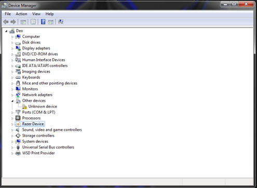Click the Keyboards category icon
This screenshot has width=257, height=188.
click(18, 77)
